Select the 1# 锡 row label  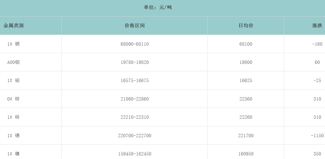pos(14,135)
